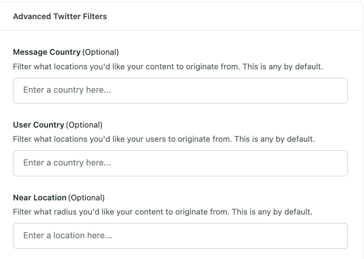
Task: Click country placeholder text in User Country box
Action: [67, 162]
